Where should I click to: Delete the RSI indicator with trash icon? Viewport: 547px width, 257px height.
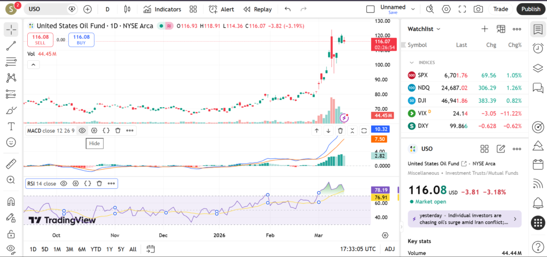tap(99, 183)
